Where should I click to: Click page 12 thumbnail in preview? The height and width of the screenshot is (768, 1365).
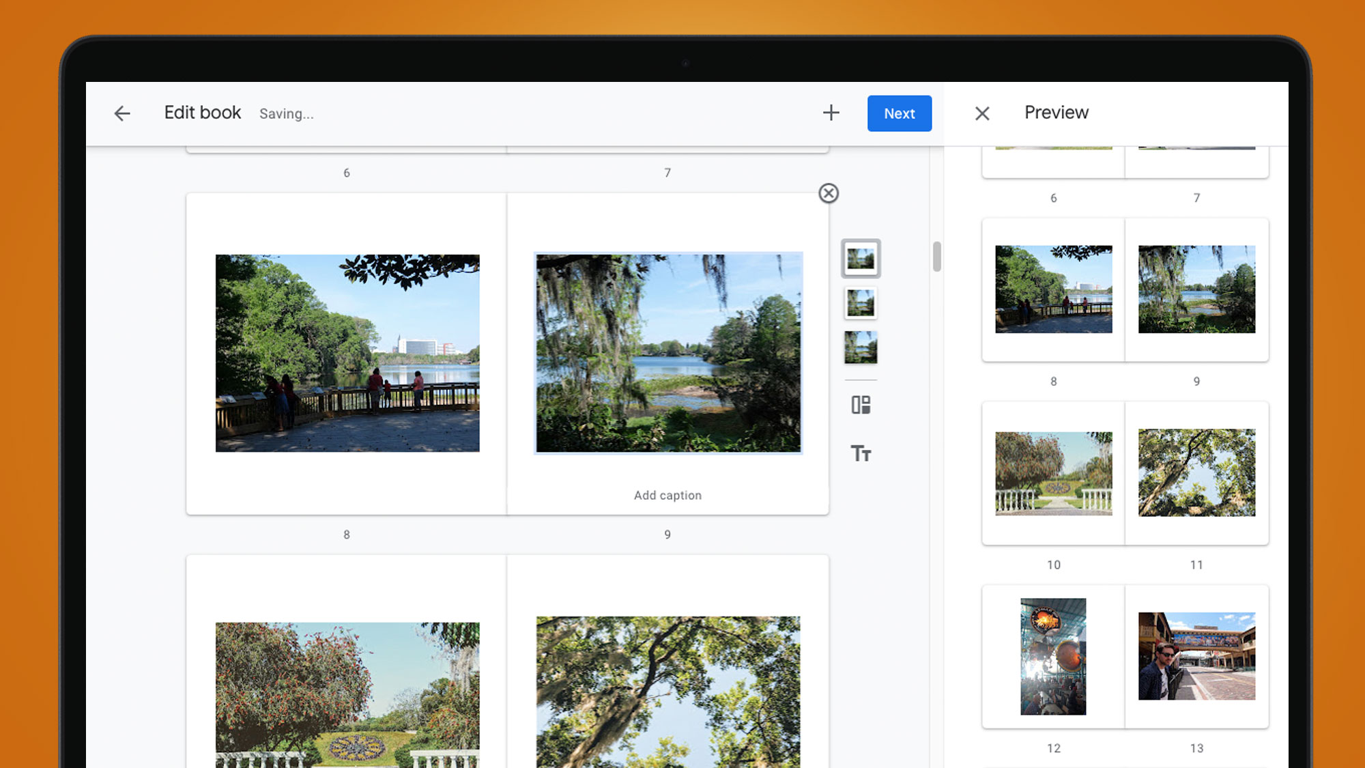1054,657
